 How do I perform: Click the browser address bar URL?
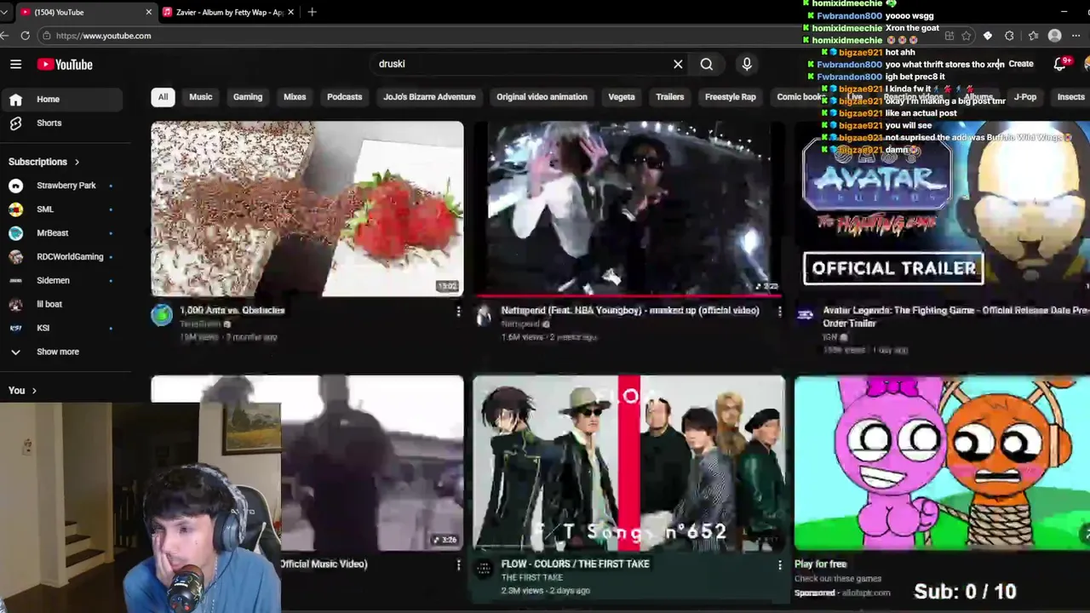pyautogui.click(x=103, y=36)
